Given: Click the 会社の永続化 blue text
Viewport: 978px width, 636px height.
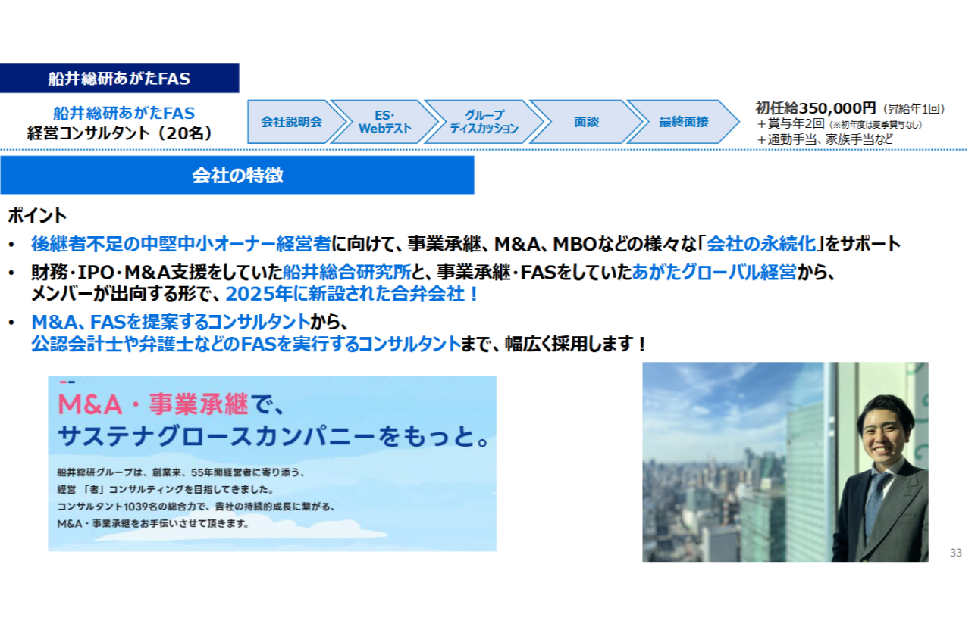Looking at the screenshot, I should pos(760,244).
